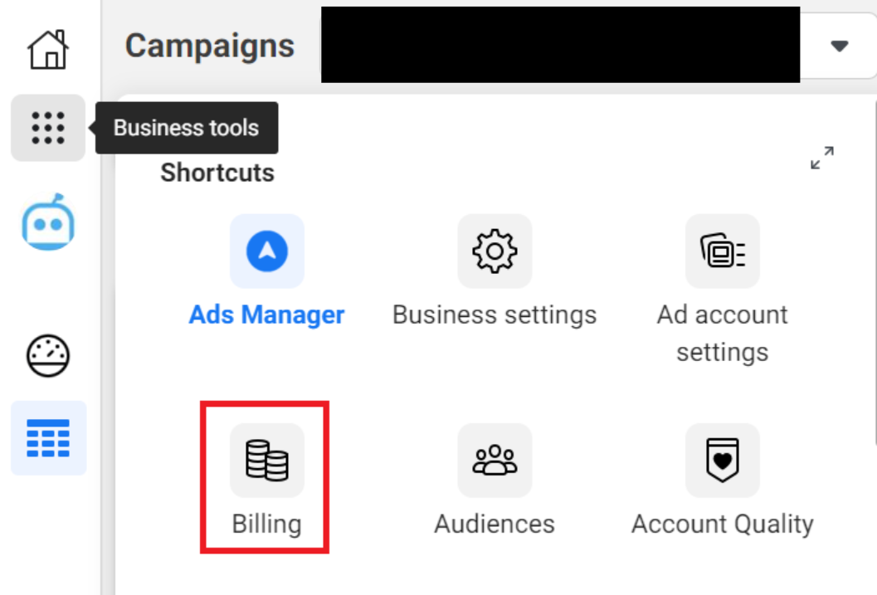The height and width of the screenshot is (595, 877).
Task: Open Billing coin-stack icon
Action: pos(266,461)
